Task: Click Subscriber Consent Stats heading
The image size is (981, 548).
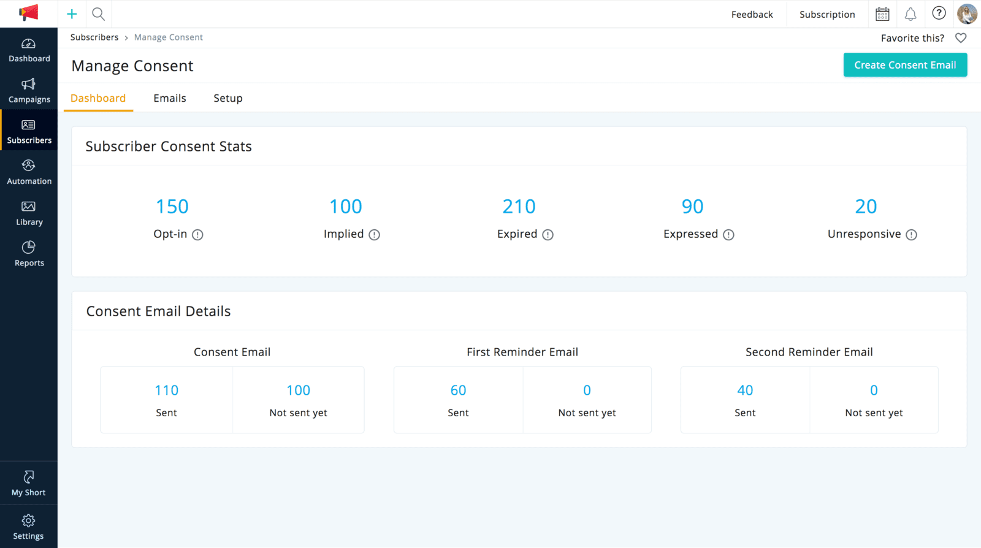Action: click(x=169, y=147)
